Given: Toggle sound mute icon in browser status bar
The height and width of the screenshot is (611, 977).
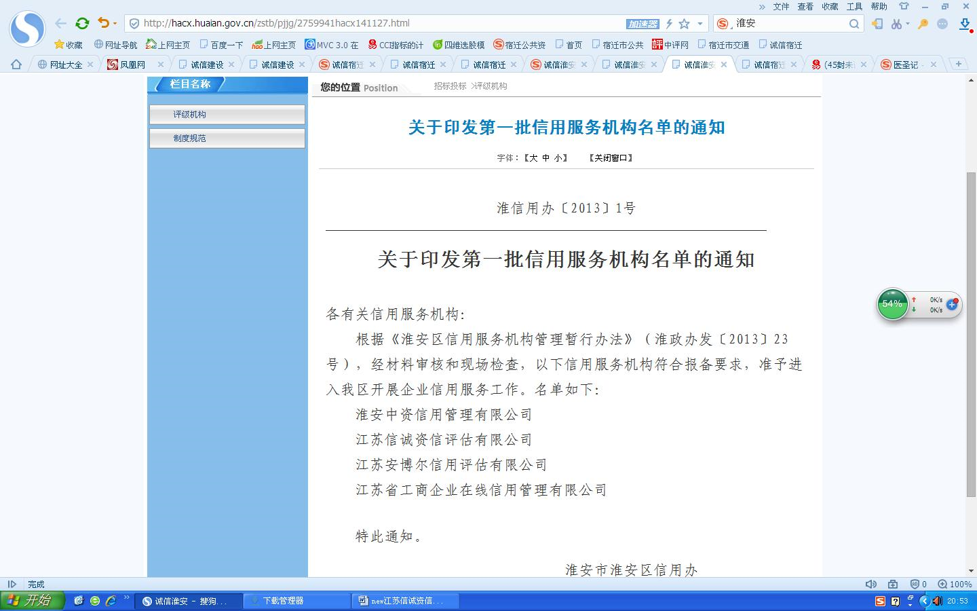Looking at the screenshot, I should (x=871, y=584).
